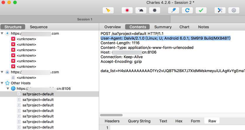Click the globe icon of cn:8106 host
The image size is (245, 130).
point(13,89)
